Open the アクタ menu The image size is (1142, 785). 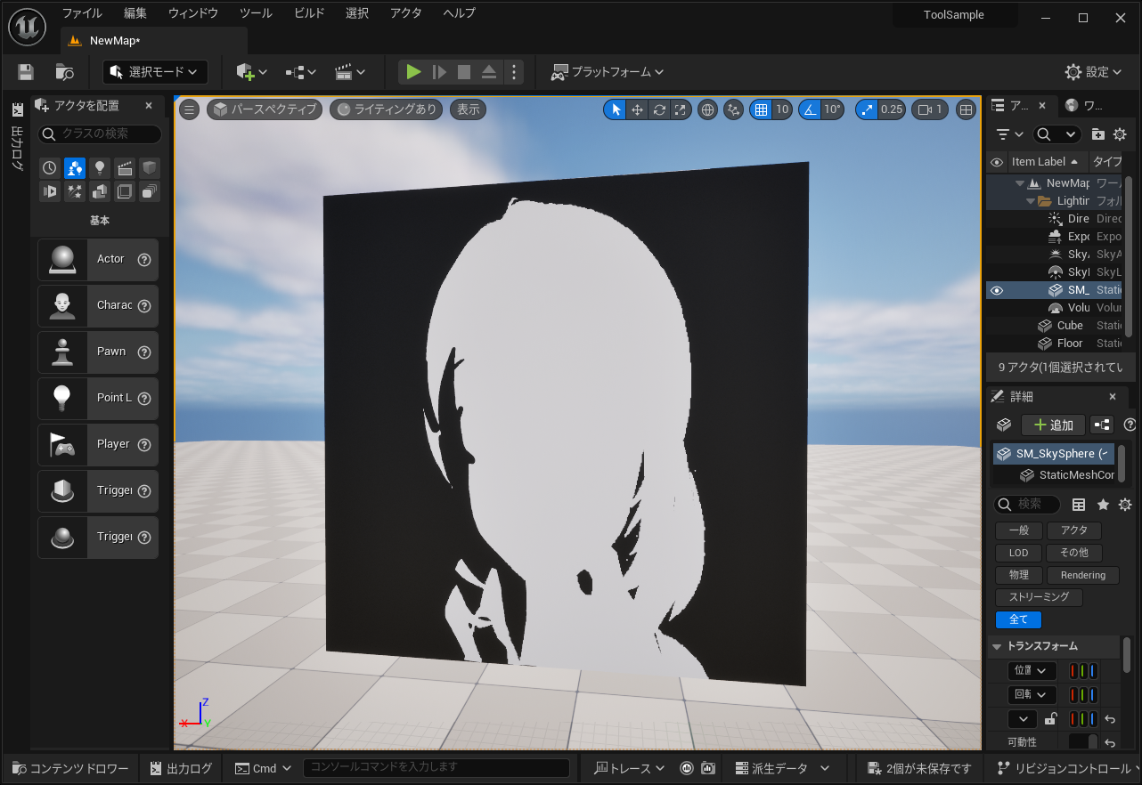click(406, 13)
